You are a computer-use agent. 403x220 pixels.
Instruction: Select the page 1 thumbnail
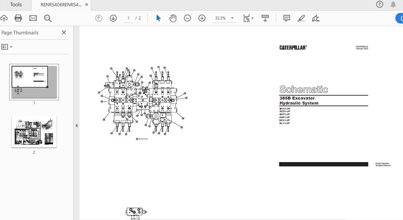[34, 82]
